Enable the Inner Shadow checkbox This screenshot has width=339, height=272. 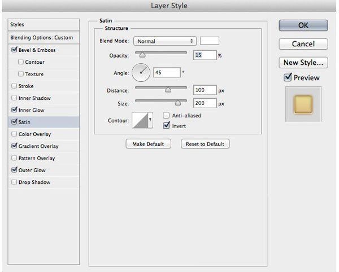coord(14,98)
